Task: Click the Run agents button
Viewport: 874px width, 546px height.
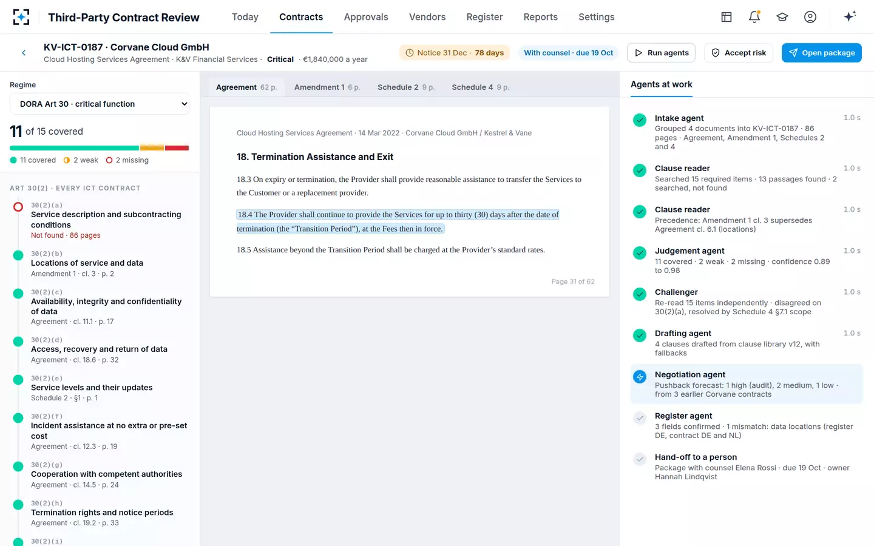Action: 661,53
